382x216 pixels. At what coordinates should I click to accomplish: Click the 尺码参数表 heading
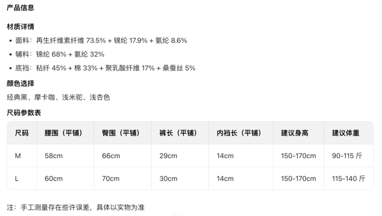click(24, 113)
